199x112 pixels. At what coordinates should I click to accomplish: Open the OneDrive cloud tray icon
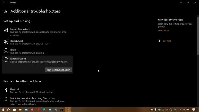[152, 110]
